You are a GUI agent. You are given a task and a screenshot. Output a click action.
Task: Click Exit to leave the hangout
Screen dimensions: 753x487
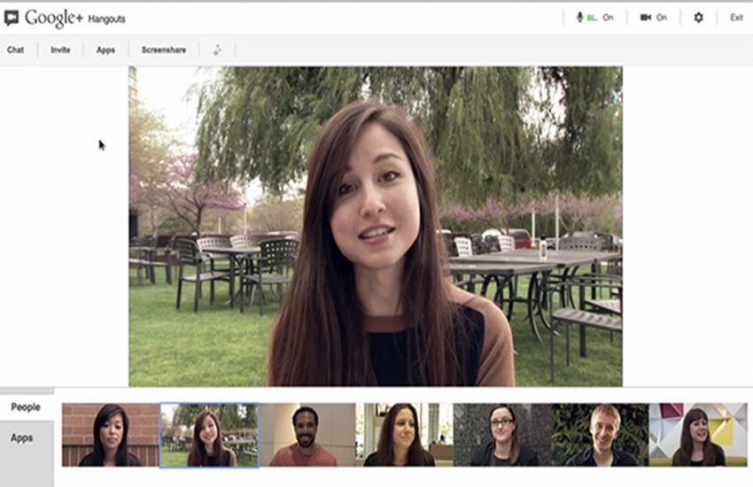736,18
